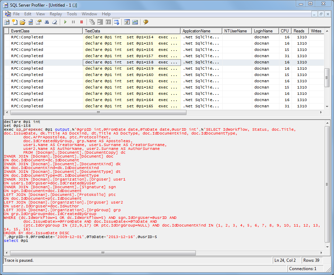This screenshot has width=334, height=275.
Task: Click the TextData column header
Action: point(132,31)
